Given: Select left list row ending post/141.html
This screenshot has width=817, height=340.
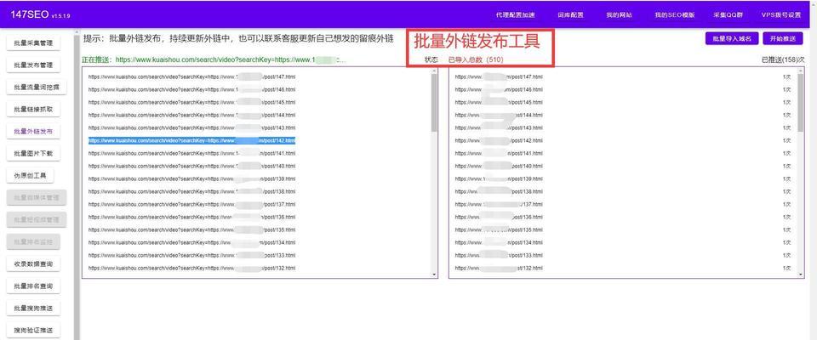Looking at the screenshot, I should pyautogui.click(x=191, y=153).
